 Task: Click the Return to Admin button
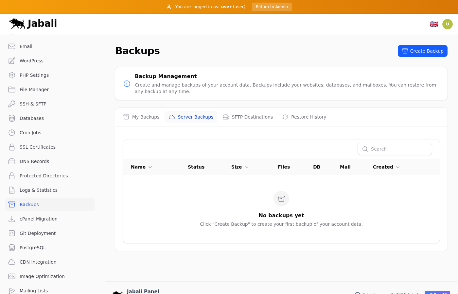(x=272, y=7)
